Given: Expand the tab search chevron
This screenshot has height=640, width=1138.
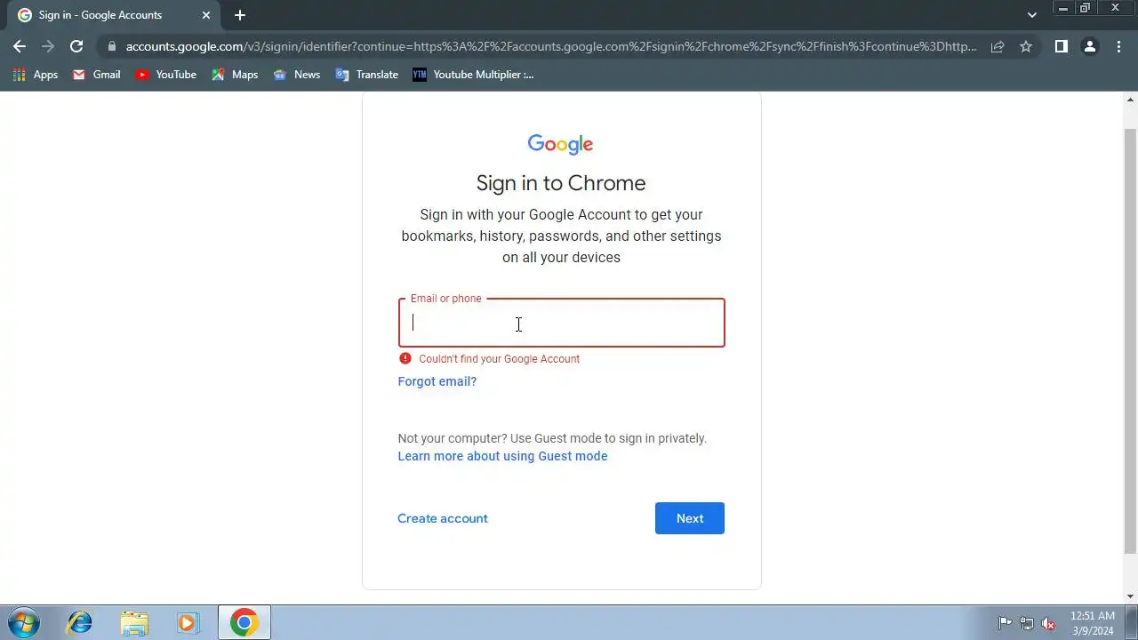Looking at the screenshot, I should 1032,15.
